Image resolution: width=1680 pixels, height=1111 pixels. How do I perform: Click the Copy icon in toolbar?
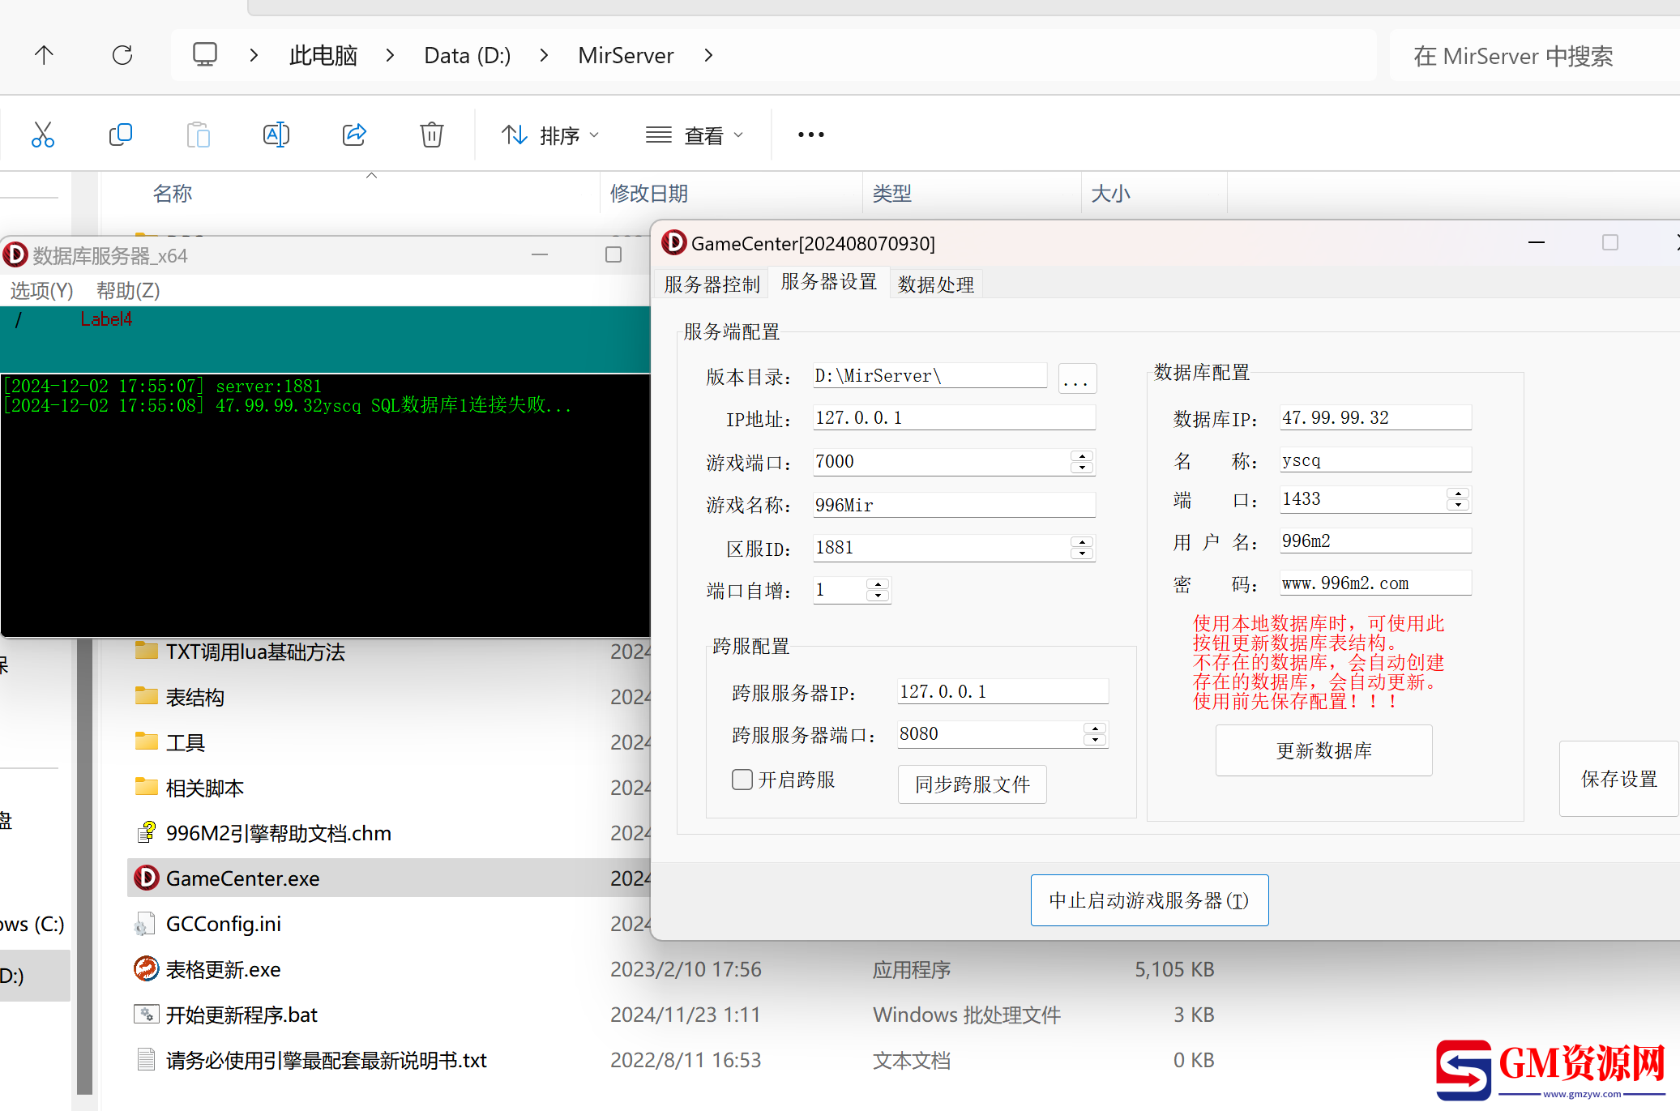120,135
